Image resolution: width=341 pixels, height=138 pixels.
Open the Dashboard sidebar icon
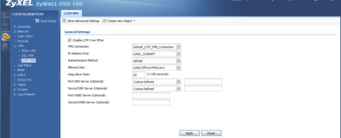click(x=6, y=16)
